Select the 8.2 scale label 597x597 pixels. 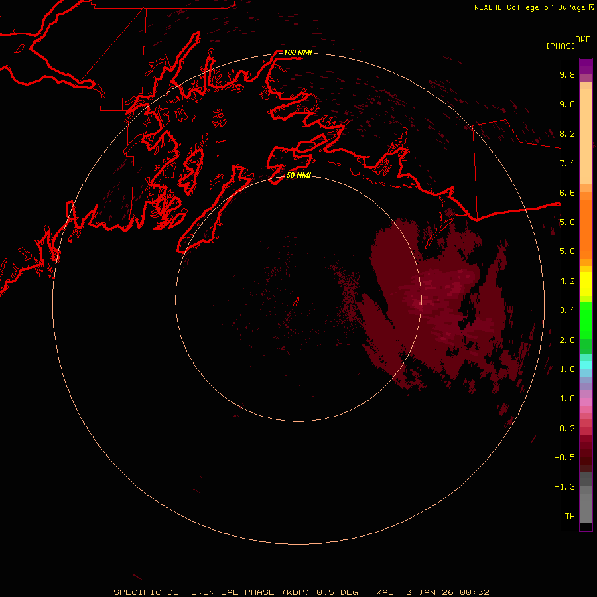[x=567, y=133]
